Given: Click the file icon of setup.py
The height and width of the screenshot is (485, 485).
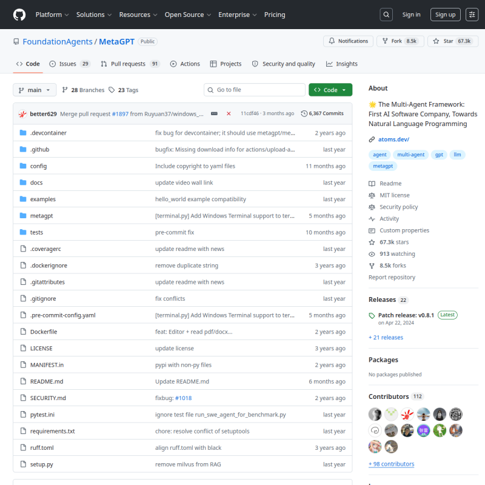Looking at the screenshot, I should [x=23, y=464].
